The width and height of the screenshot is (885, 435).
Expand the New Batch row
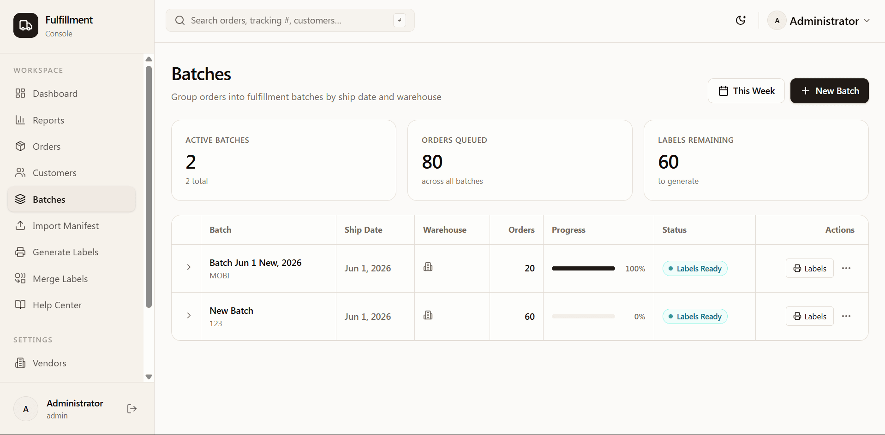(x=189, y=316)
